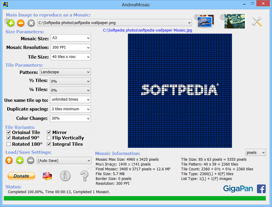This screenshot has height=207, width=272.
Task: Open the (Auto Save) settings dropdown
Action: coord(64,160)
